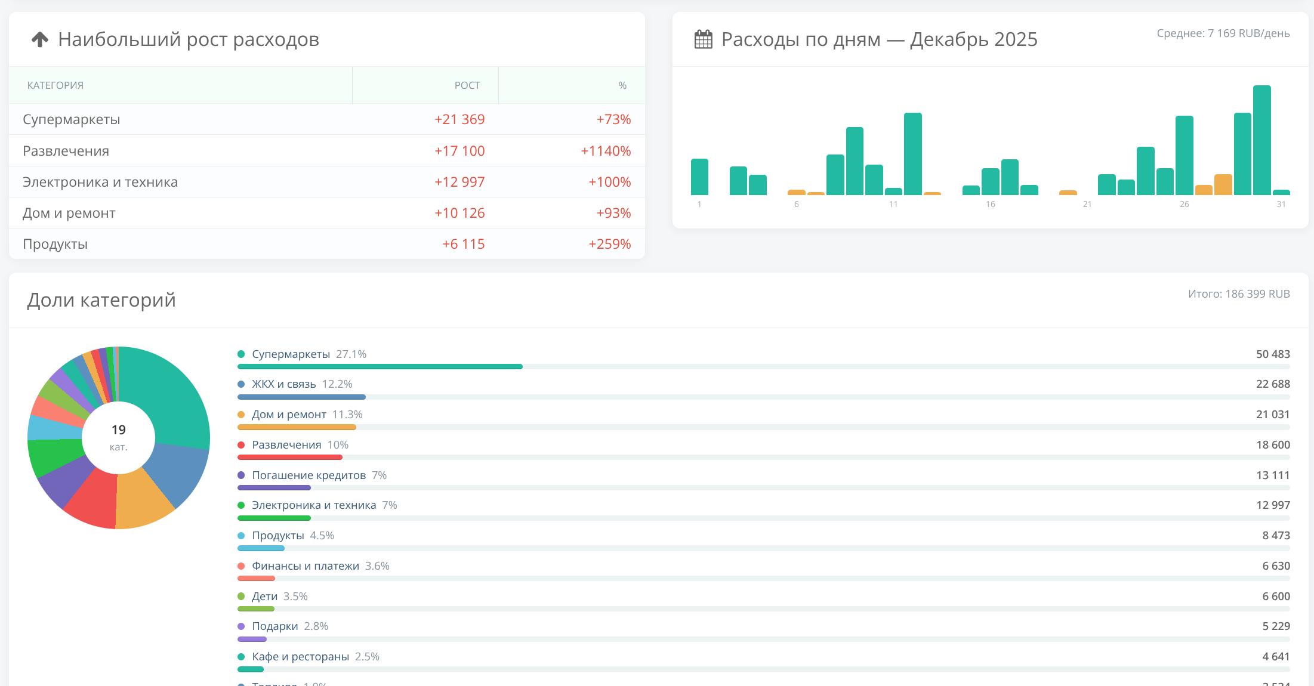Click the up-arrow icon beside Наибольший рост расходов
Screen dimensions: 1314x686
pos(39,39)
